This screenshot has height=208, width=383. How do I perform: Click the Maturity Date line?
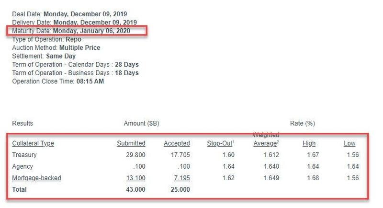tap(71, 31)
